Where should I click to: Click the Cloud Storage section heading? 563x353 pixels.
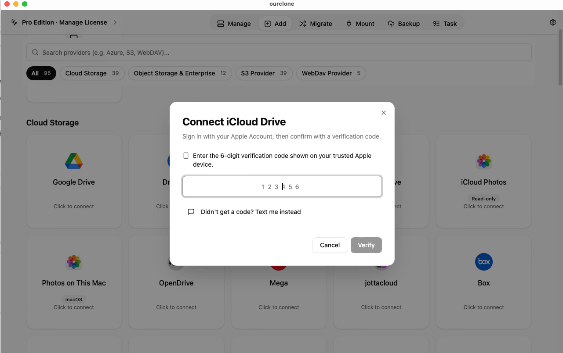pyautogui.click(x=53, y=123)
